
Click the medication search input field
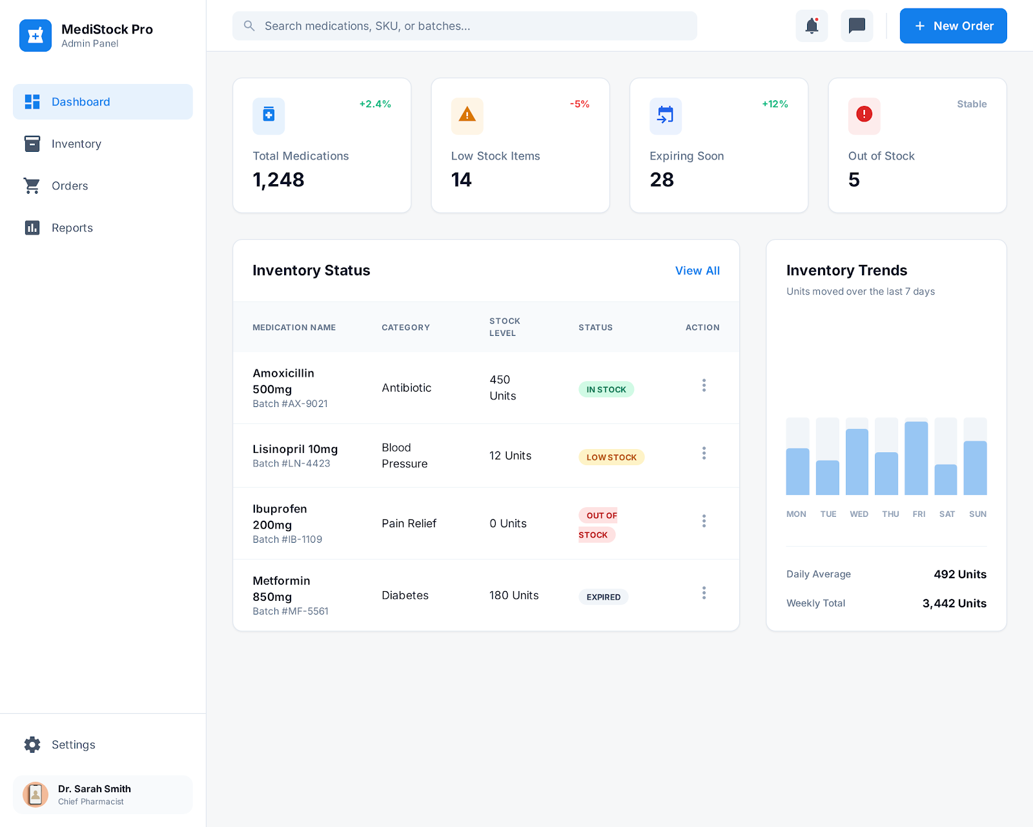point(465,26)
